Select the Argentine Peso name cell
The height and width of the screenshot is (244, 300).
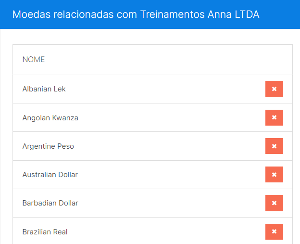click(x=48, y=146)
